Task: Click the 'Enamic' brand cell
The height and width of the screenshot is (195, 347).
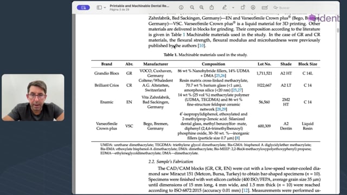Action: (107, 102)
